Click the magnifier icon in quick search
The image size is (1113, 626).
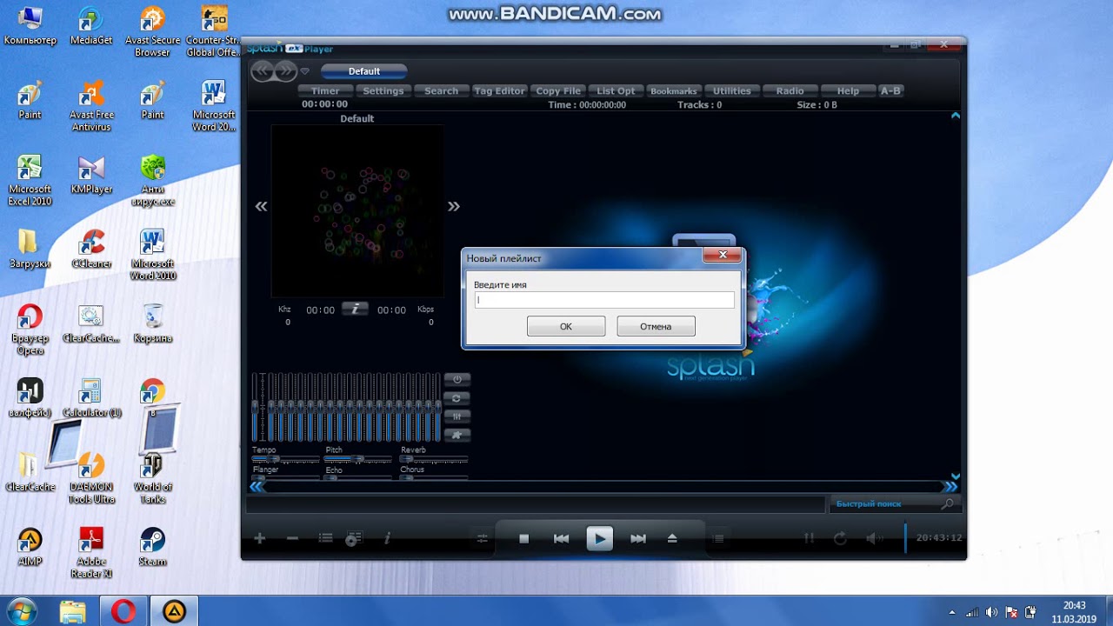[x=947, y=503]
